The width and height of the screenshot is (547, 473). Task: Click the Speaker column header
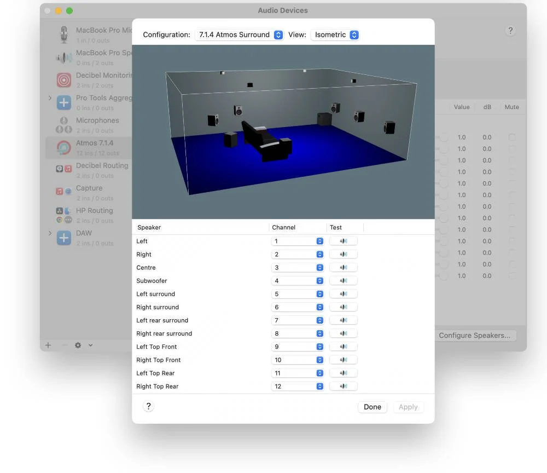(x=149, y=228)
